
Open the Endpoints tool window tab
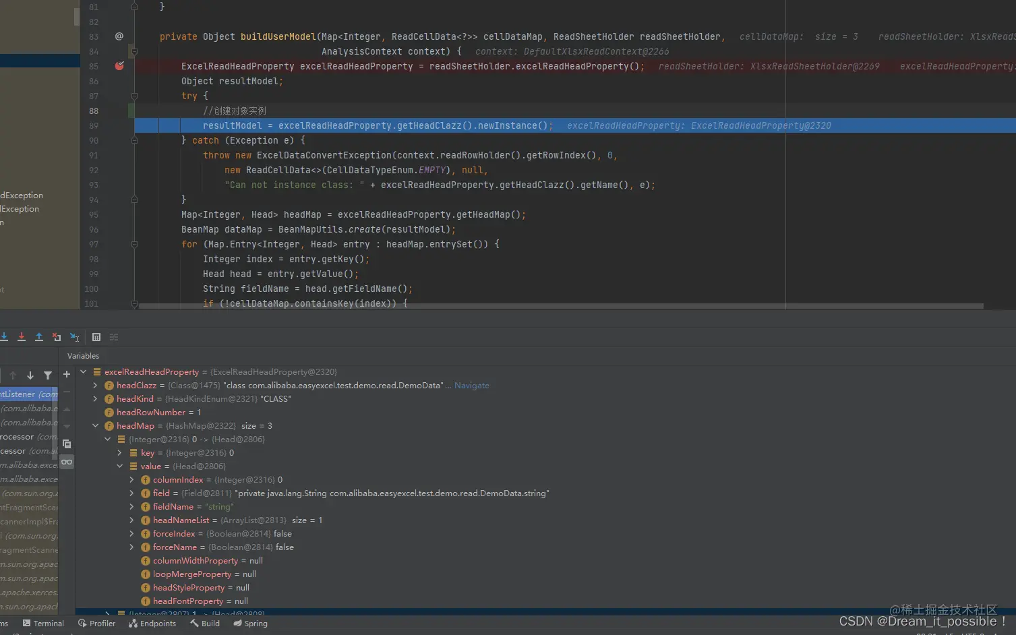pos(152,624)
